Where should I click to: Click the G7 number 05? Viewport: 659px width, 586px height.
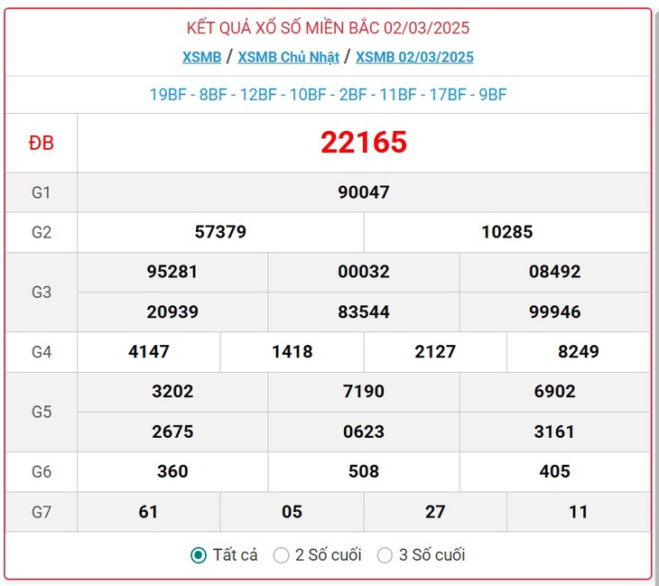(292, 512)
